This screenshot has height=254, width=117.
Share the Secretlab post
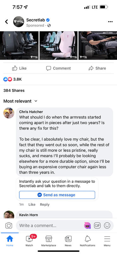97,68
